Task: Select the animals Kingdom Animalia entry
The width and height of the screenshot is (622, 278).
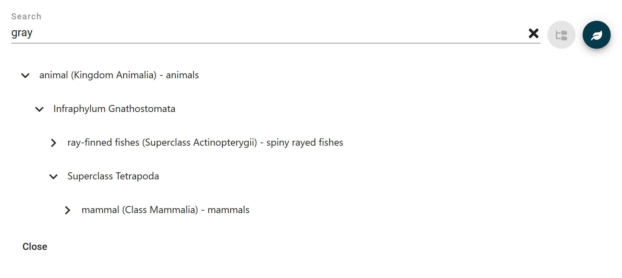Action: pos(119,75)
